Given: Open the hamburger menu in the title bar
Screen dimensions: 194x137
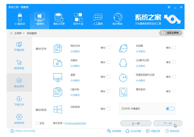Looking at the screenshot, I should coord(169,7).
